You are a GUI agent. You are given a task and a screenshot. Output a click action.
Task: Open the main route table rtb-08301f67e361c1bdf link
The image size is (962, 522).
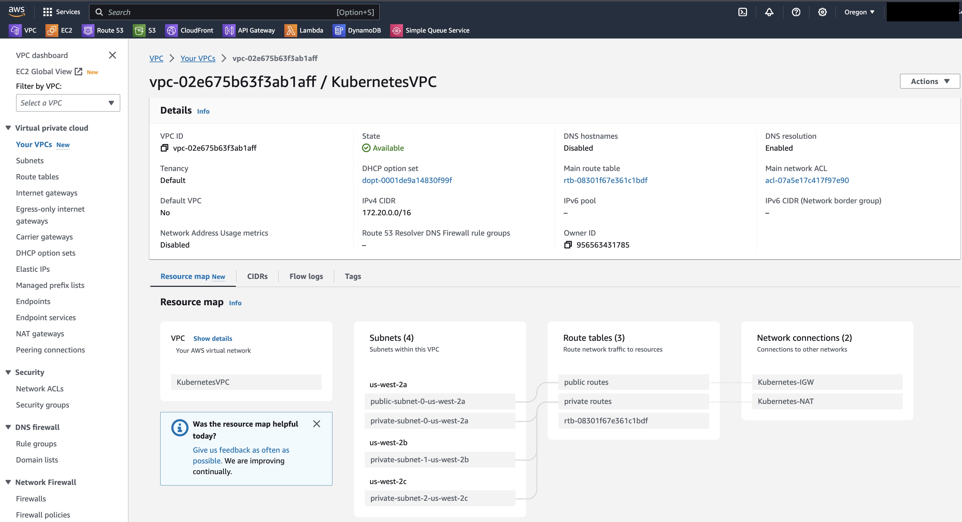pyautogui.click(x=605, y=180)
